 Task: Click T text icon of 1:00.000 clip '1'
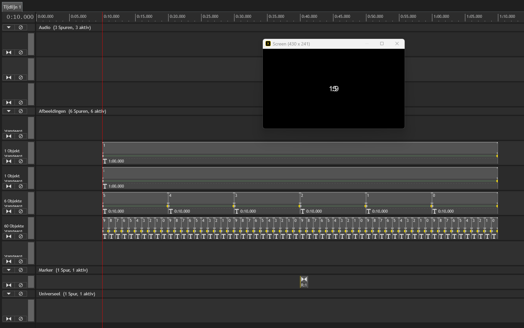click(x=105, y=161)
